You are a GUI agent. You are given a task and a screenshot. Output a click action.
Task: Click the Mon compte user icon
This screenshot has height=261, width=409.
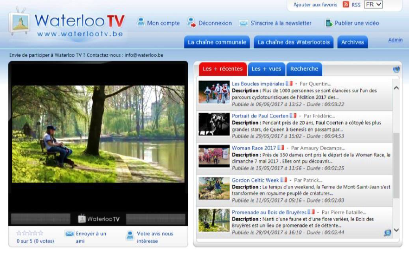click(141, 22)
